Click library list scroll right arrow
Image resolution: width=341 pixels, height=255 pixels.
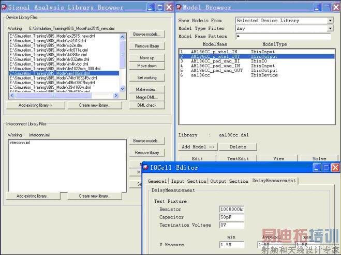pos(116,95)
